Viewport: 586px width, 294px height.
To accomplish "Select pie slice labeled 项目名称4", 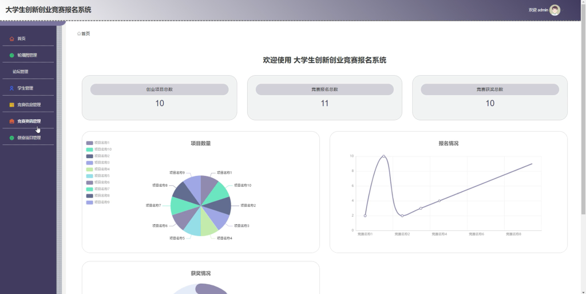I will (x=207, y=226).
